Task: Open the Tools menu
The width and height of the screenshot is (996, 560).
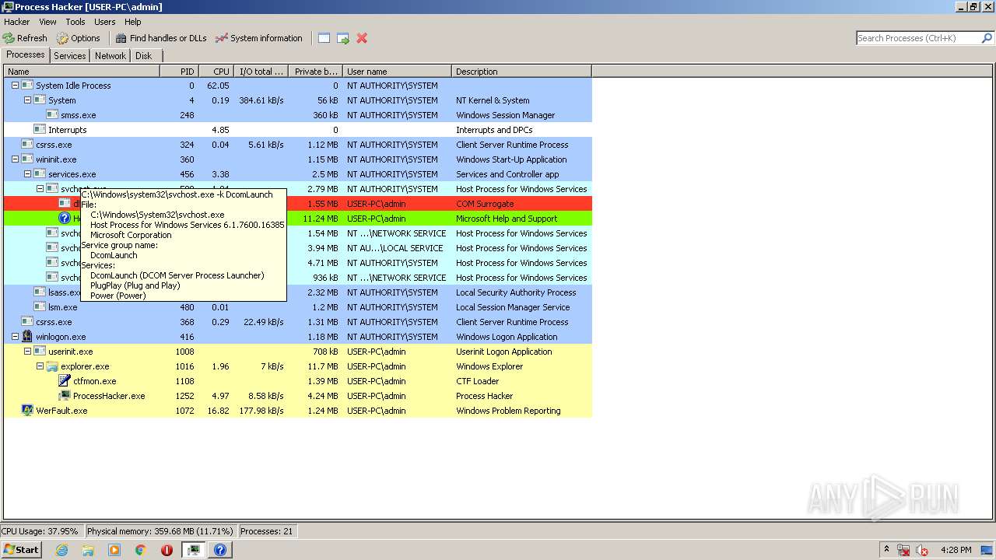Action: pyautogui.click(x=75, y=22)
